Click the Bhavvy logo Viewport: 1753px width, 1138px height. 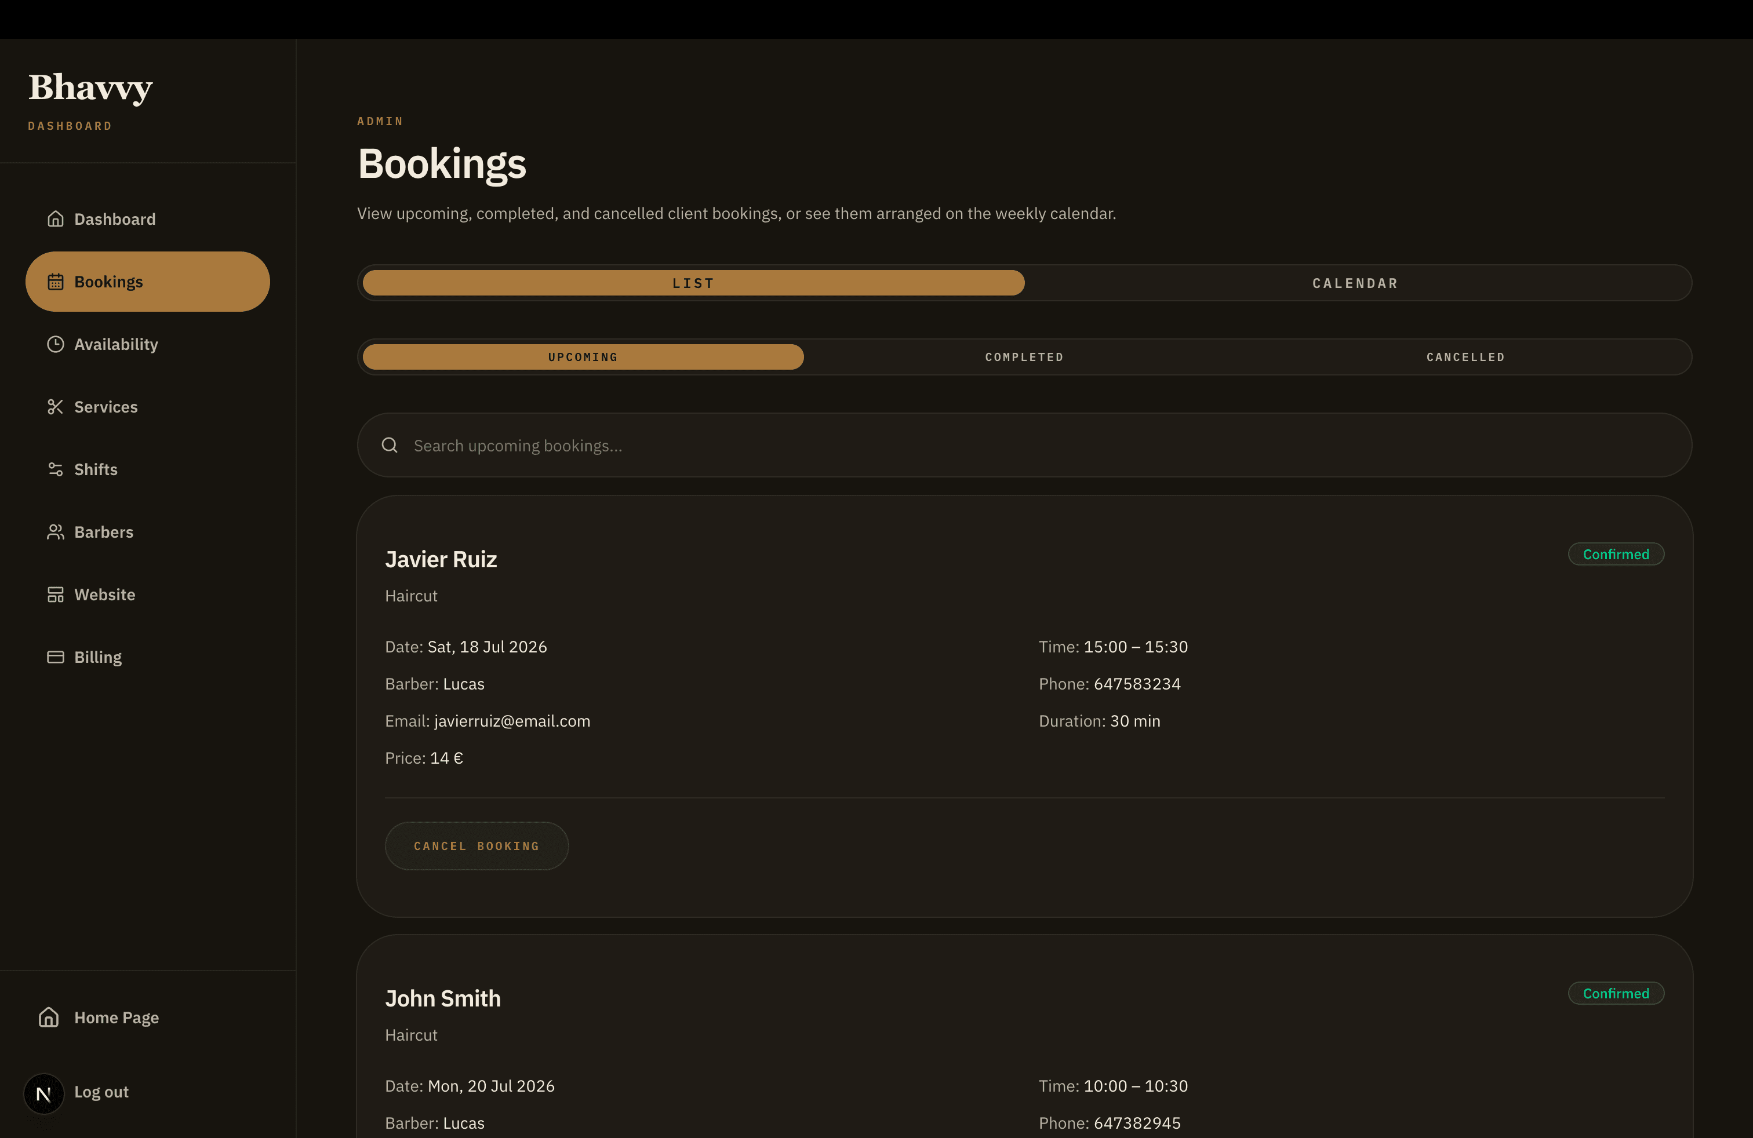point(90,87)
